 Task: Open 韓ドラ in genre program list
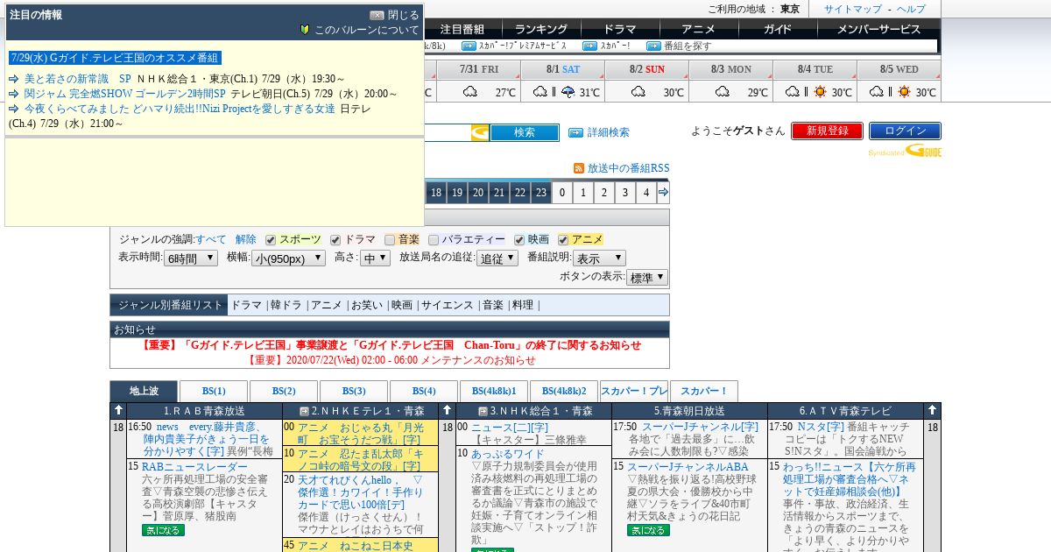tap(286, 305)
